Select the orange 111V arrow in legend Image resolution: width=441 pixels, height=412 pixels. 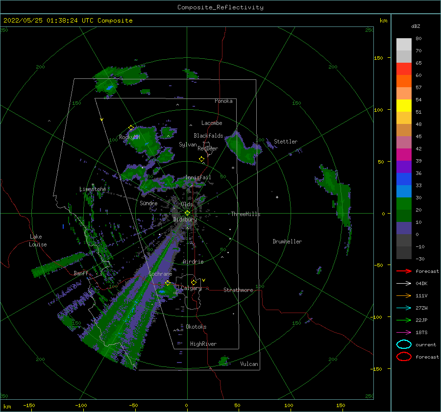point(404,295)
